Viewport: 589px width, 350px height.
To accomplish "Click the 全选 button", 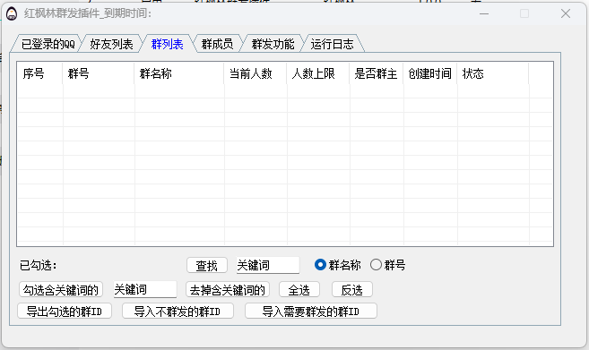I will tap(299, 290).
